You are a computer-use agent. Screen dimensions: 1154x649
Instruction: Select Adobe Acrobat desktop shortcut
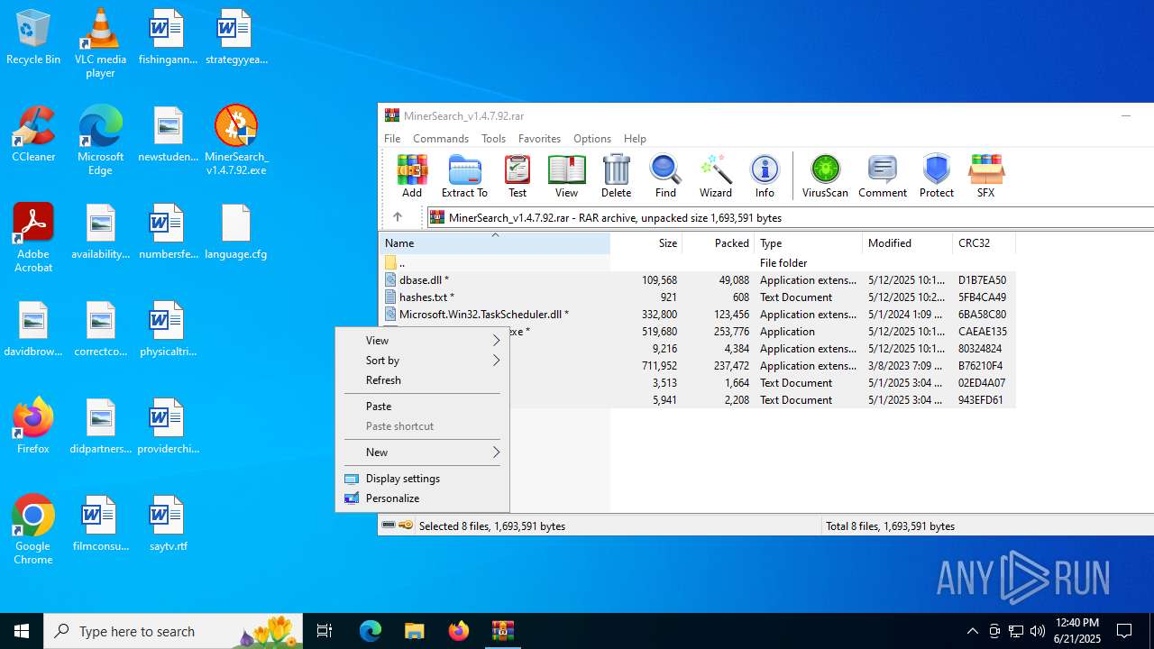(x=33, y=238)
